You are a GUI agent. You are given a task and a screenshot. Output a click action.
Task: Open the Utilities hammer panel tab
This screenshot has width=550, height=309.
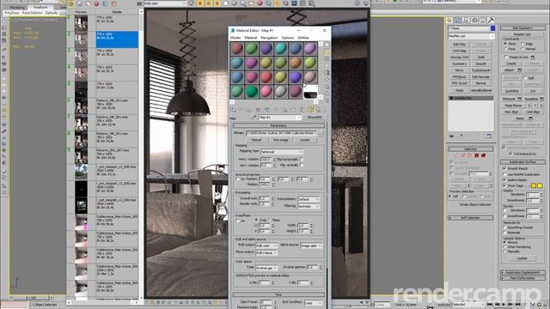tap(491, 21)
